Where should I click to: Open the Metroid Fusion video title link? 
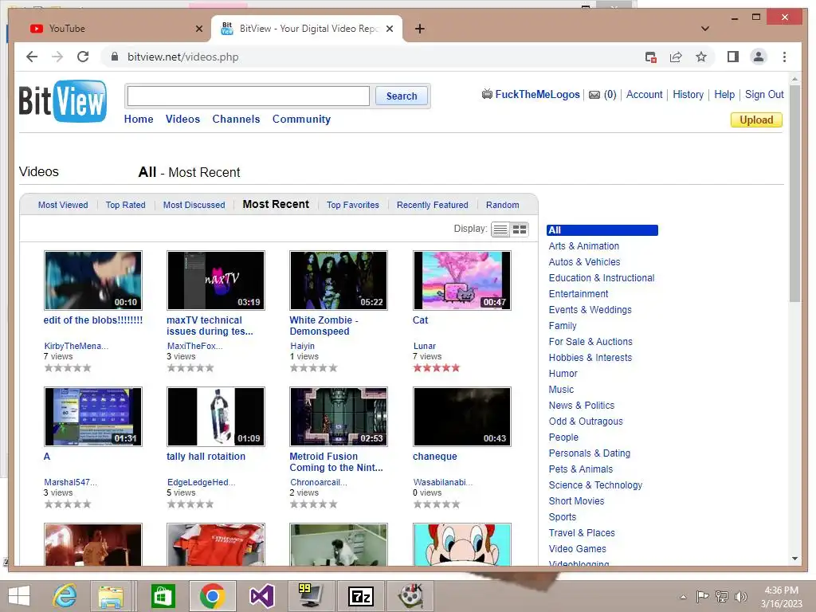tap(336, 462)
